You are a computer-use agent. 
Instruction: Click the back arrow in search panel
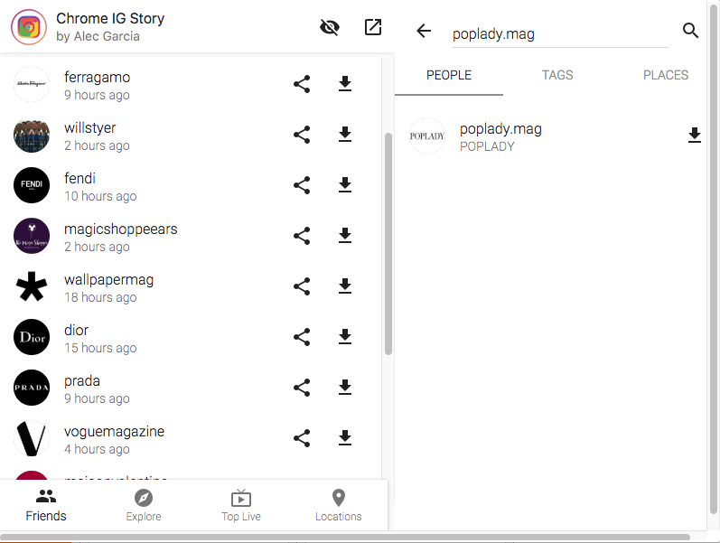click(424, 31)
